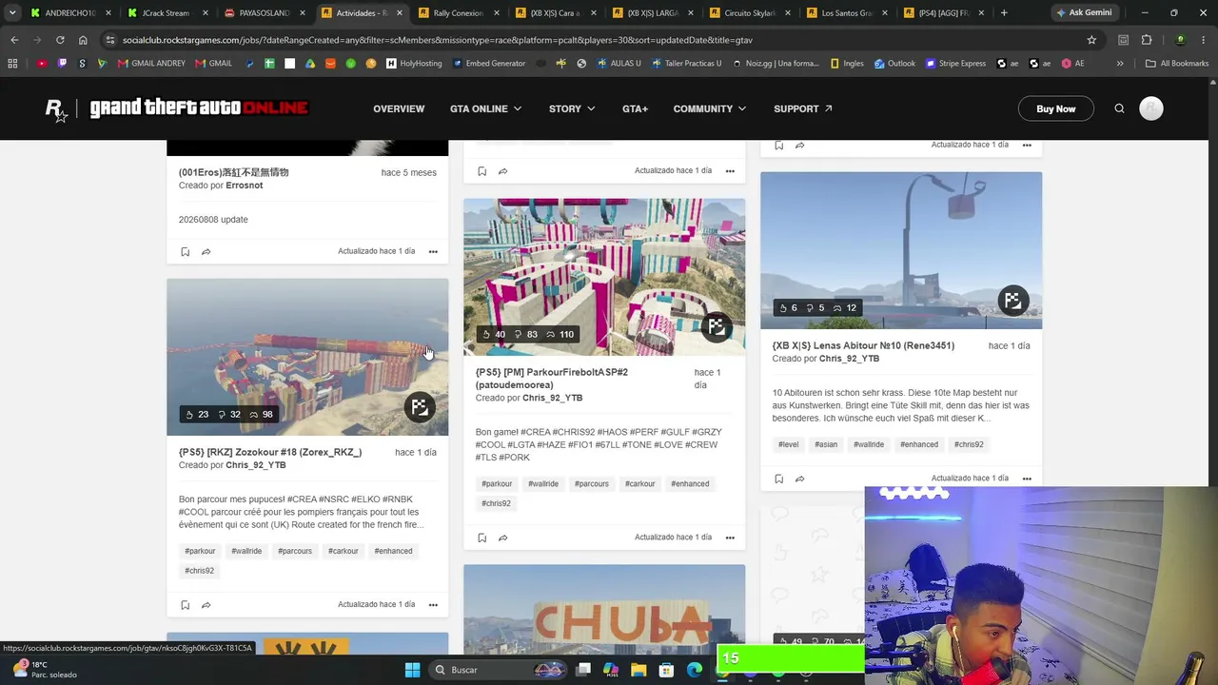Click the Buy Now button

pyautogui.click(x=1056, y=108)
